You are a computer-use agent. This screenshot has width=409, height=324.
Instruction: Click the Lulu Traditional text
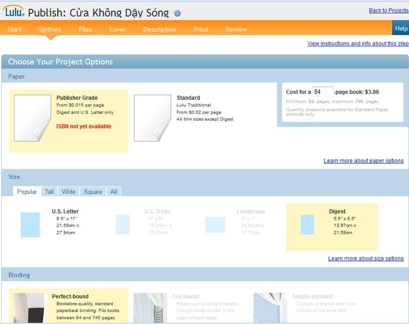[194, 105]
